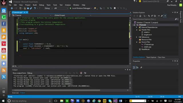Image resolution: width=183 pixels, height=103 pixels.
Task: Click the notifications flag icon
Action: pyautogui.click(x=134, y=1)
